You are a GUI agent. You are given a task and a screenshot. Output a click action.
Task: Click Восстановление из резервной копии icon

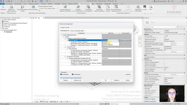pos(116,7)
